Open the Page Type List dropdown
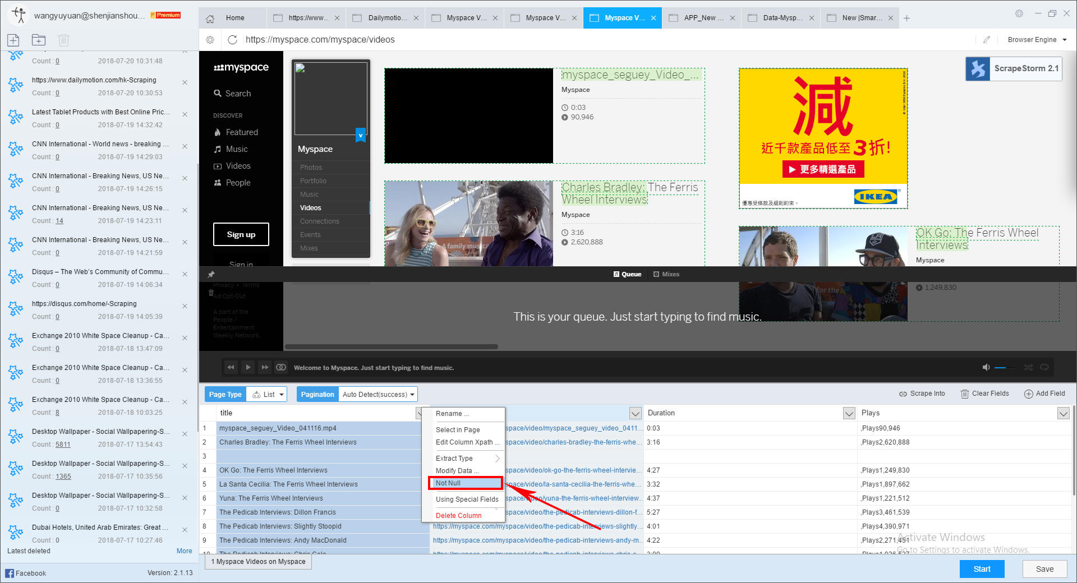This screenshot has height=583, width=1077. coord(268,394)
